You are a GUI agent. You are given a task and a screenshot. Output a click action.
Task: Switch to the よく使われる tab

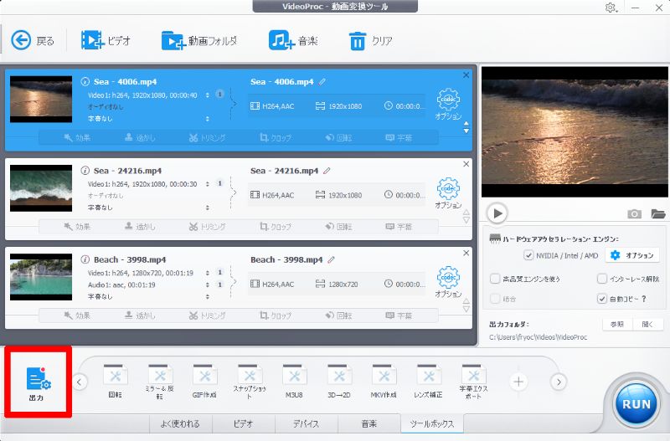tap(180, 423)
